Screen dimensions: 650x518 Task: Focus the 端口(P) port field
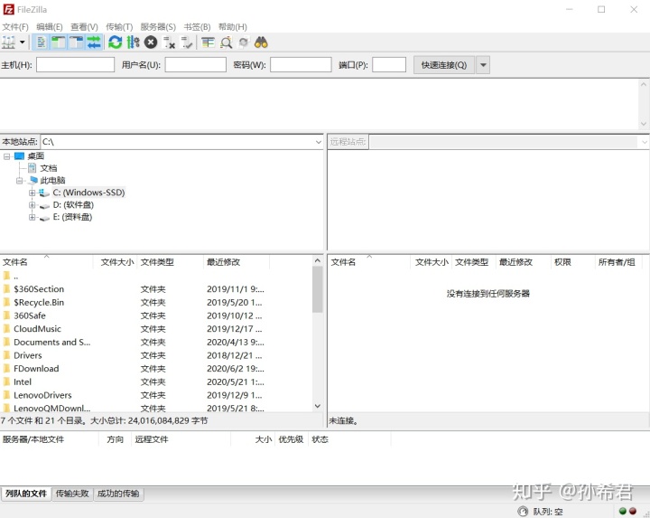pyautogui.click(x=389, y=65)
